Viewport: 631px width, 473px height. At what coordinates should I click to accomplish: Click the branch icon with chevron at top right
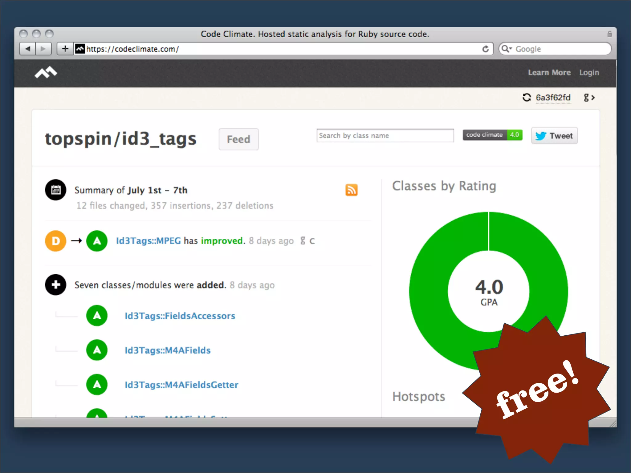tap(589, 98)
